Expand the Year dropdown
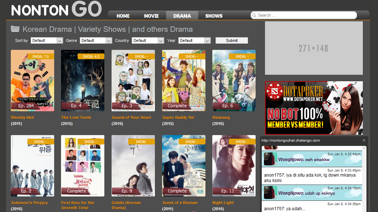Screen dimensions: 378x212 [x=195, y=40]
